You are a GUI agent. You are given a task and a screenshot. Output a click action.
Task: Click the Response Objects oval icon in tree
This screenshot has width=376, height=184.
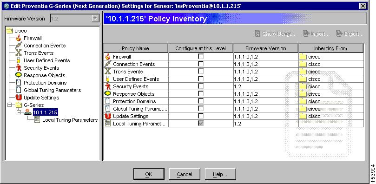click(x=19, y=75)
